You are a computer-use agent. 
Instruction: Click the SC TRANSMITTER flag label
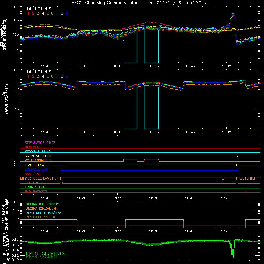click(38, 160)
